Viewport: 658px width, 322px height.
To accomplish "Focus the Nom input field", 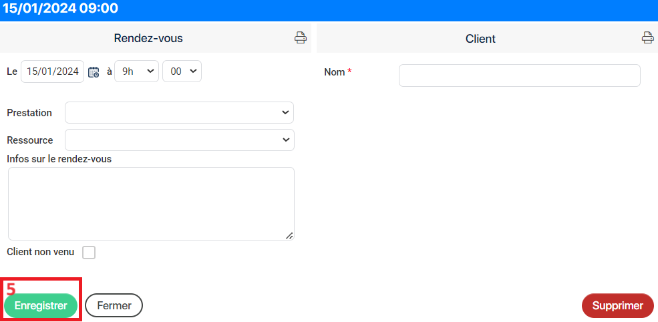I will pos(520,75).
